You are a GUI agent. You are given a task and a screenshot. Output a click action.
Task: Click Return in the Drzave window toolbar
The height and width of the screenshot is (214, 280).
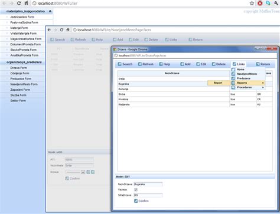pyautogui.click(x=263, y=64)
